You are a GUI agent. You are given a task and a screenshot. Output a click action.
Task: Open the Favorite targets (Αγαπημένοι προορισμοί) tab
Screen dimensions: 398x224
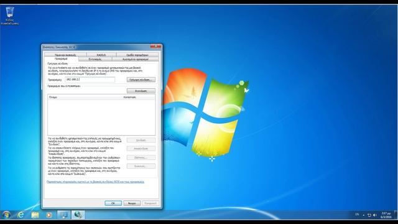pyautogui.click(x=136, y=59)
